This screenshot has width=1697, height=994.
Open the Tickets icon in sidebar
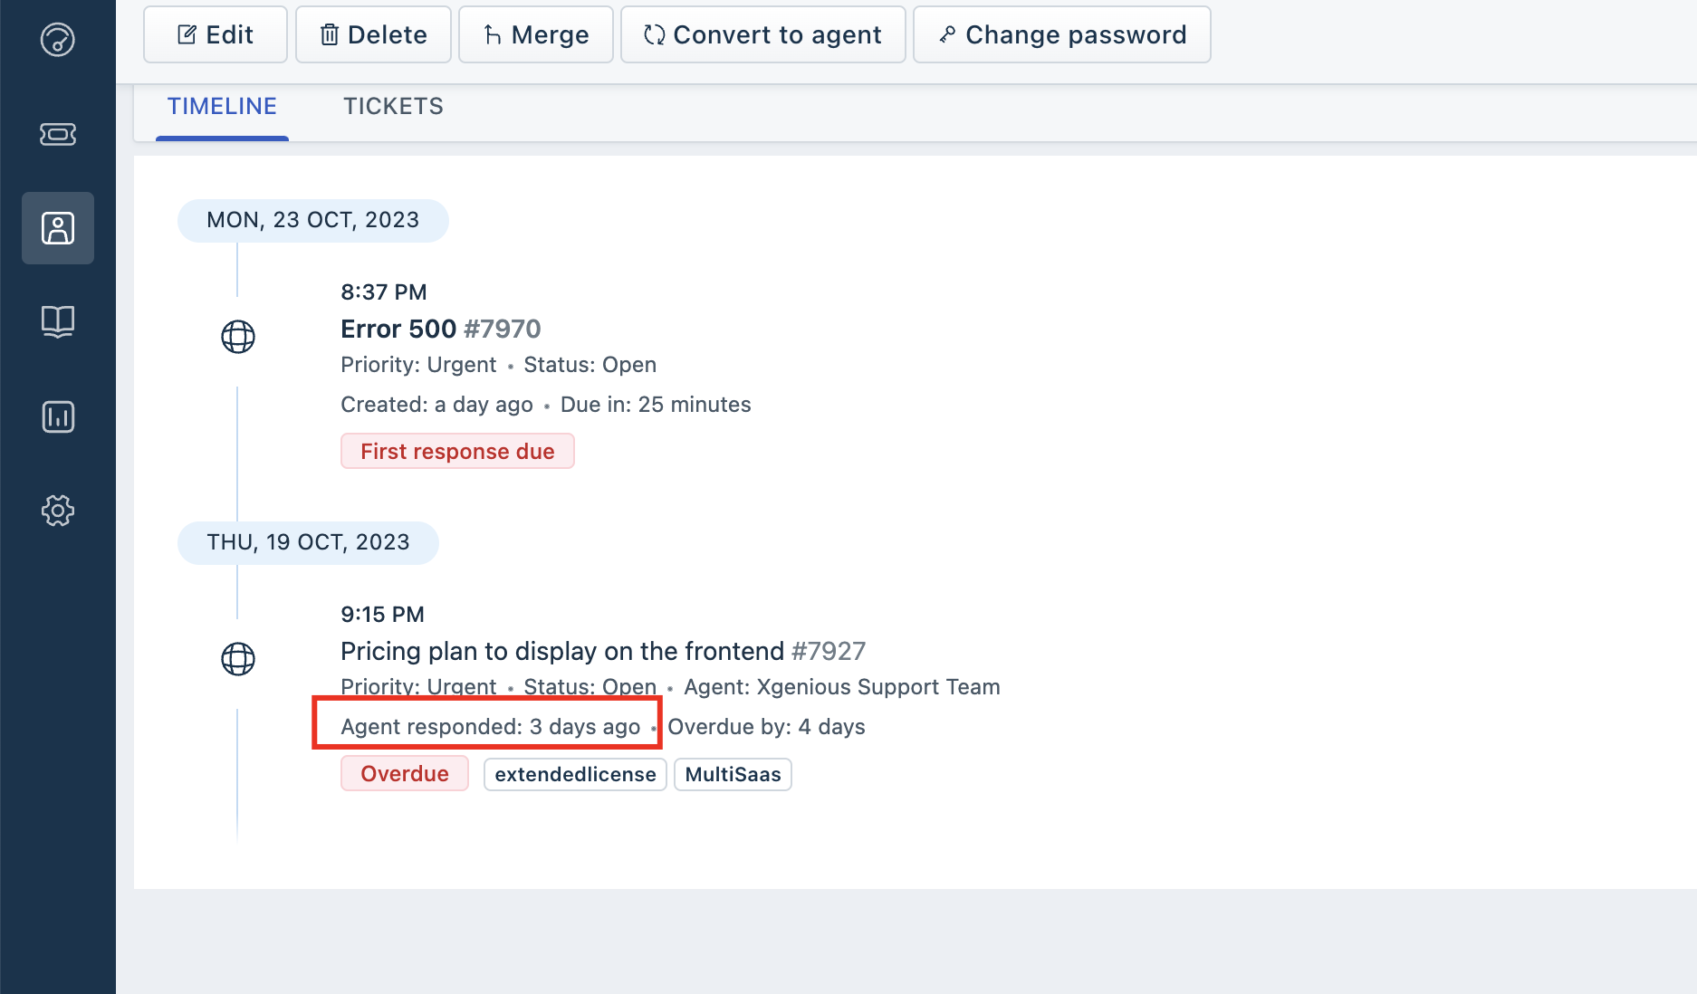(58, 135)
